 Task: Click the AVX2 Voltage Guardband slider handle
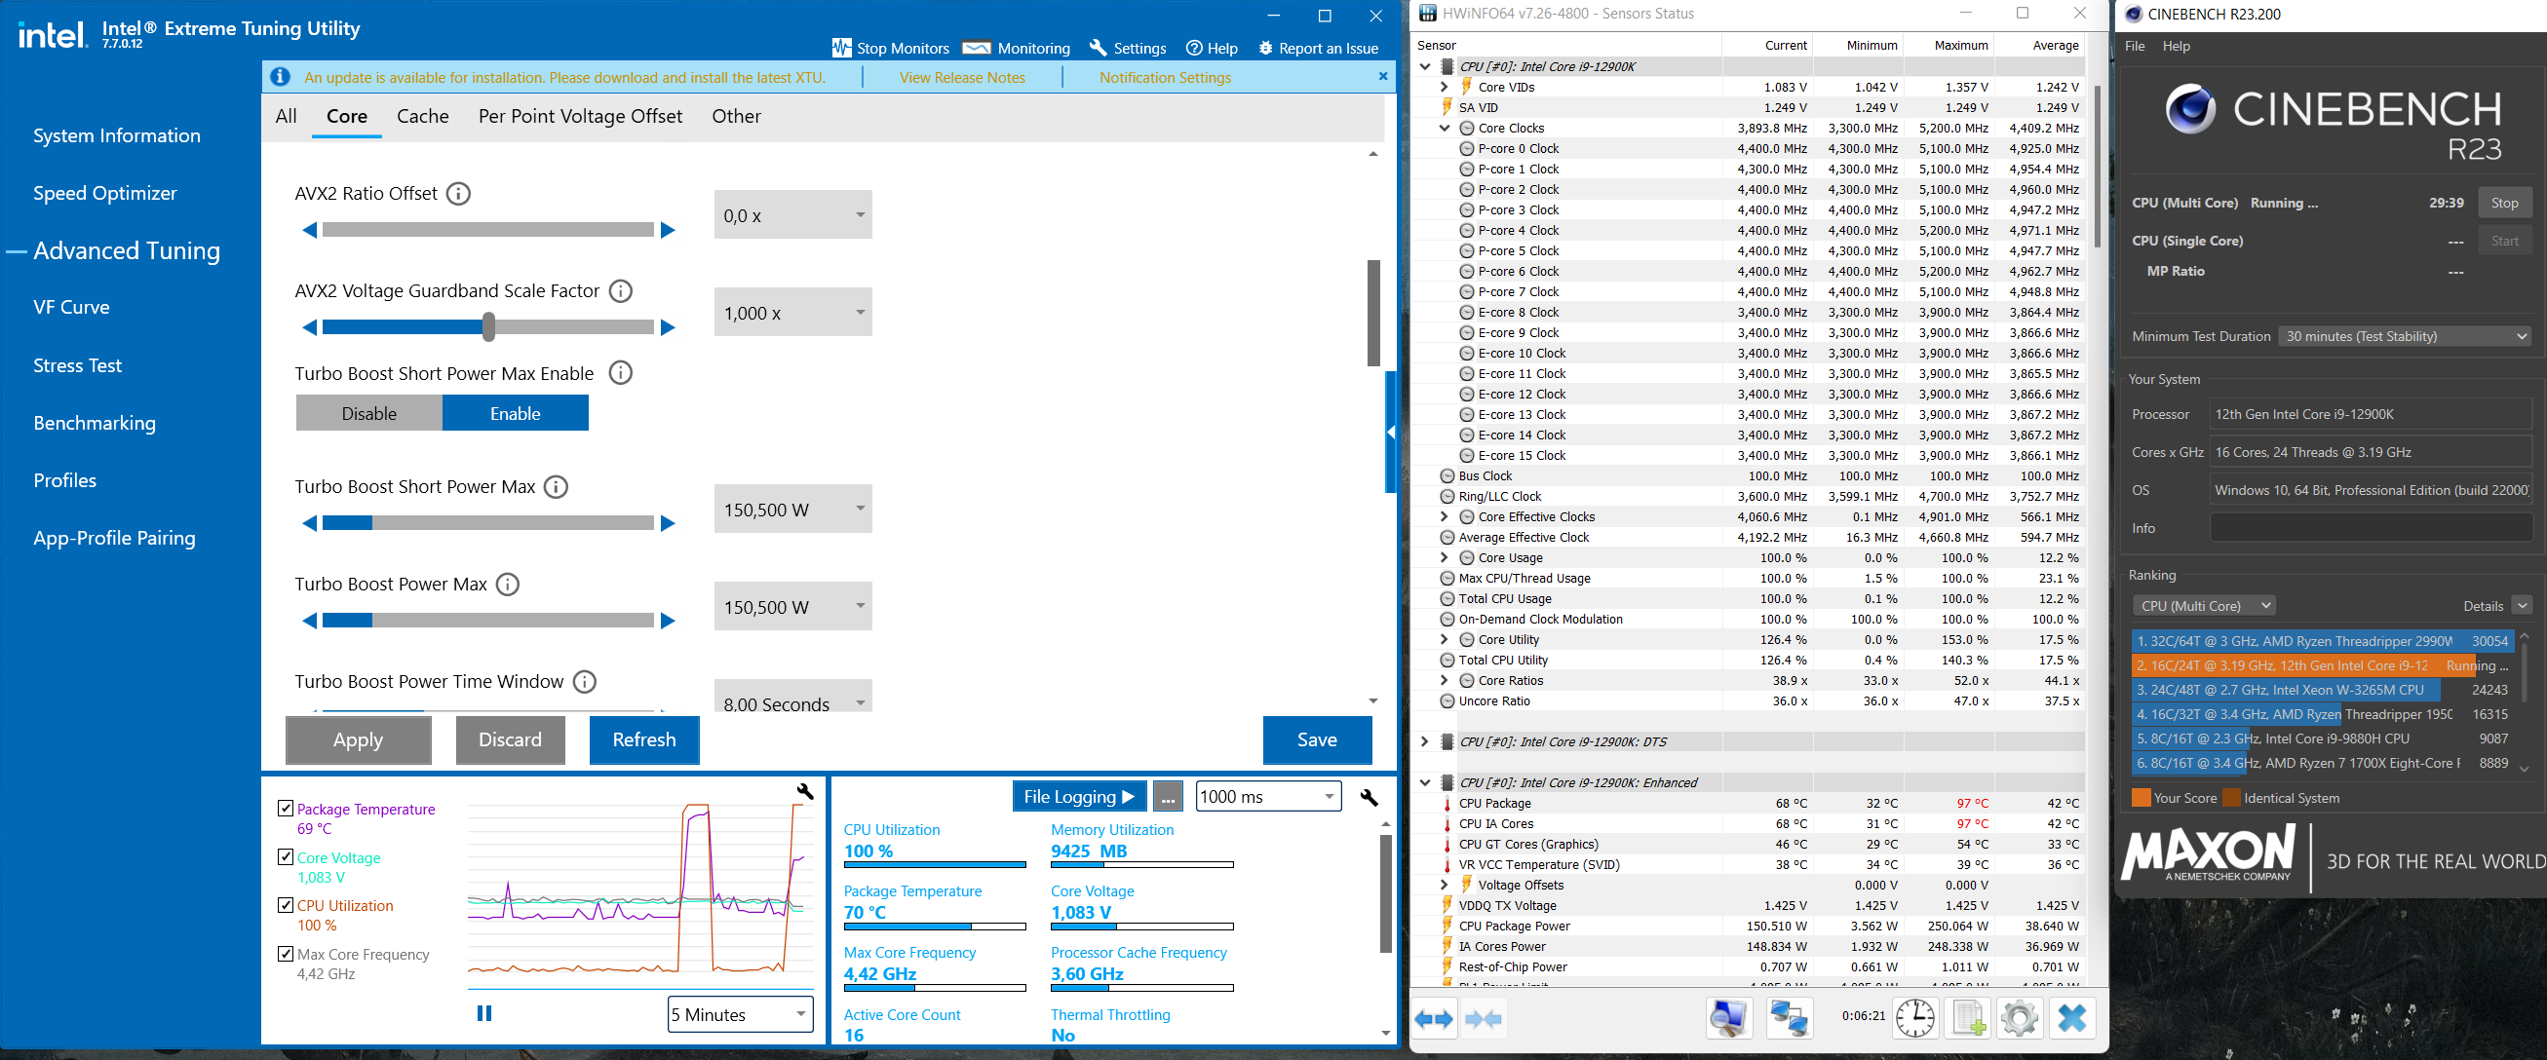point(488,327)
